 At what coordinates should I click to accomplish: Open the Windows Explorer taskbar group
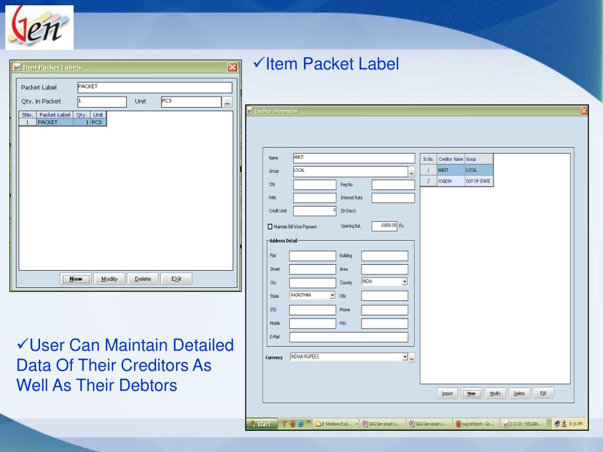tap(336, 424)
